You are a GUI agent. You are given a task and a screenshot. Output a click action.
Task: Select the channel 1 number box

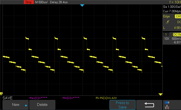tap(166, 34)
